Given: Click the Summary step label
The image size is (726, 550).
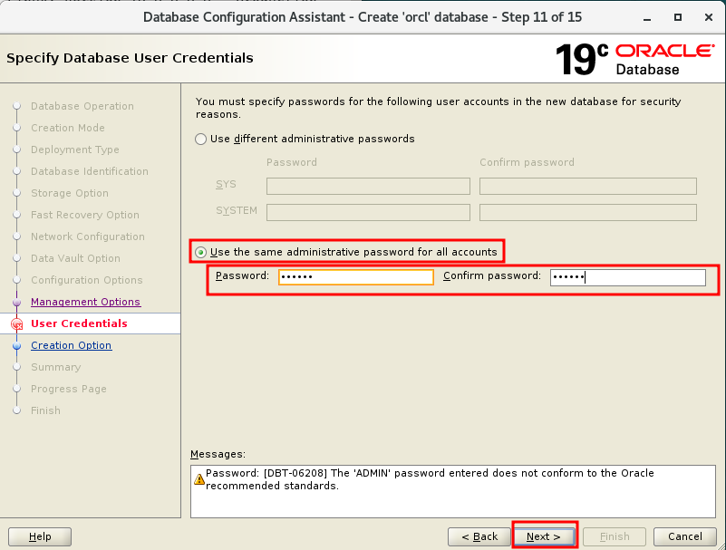Looking at the screenshot, I should [x=55, y=367].
